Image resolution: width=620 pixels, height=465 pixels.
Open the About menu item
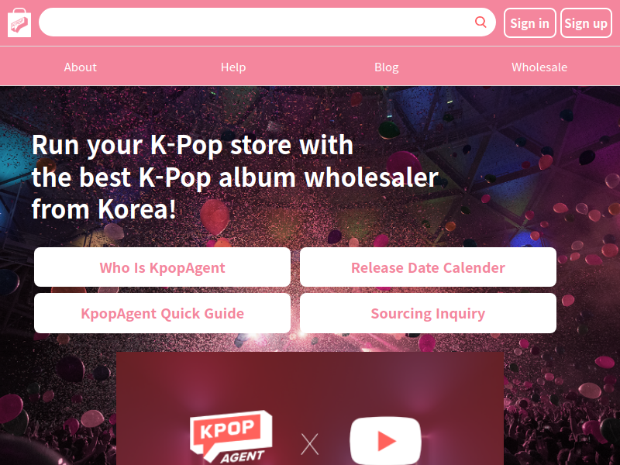pos(81,67)
